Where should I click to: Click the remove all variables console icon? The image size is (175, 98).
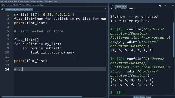tap(160, 5)
